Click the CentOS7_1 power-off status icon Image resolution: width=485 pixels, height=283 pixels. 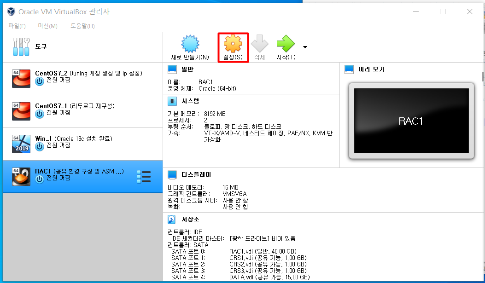(x=39, y=114)
